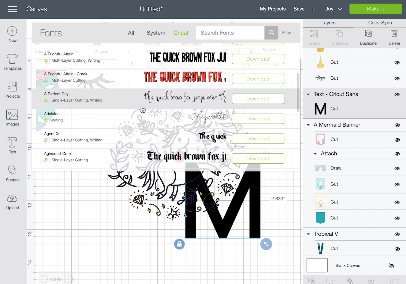Image resolution: width=406 pixels, height=284 pixels.
Task: Download the A Perfect Day font
Action: [258, 99]
